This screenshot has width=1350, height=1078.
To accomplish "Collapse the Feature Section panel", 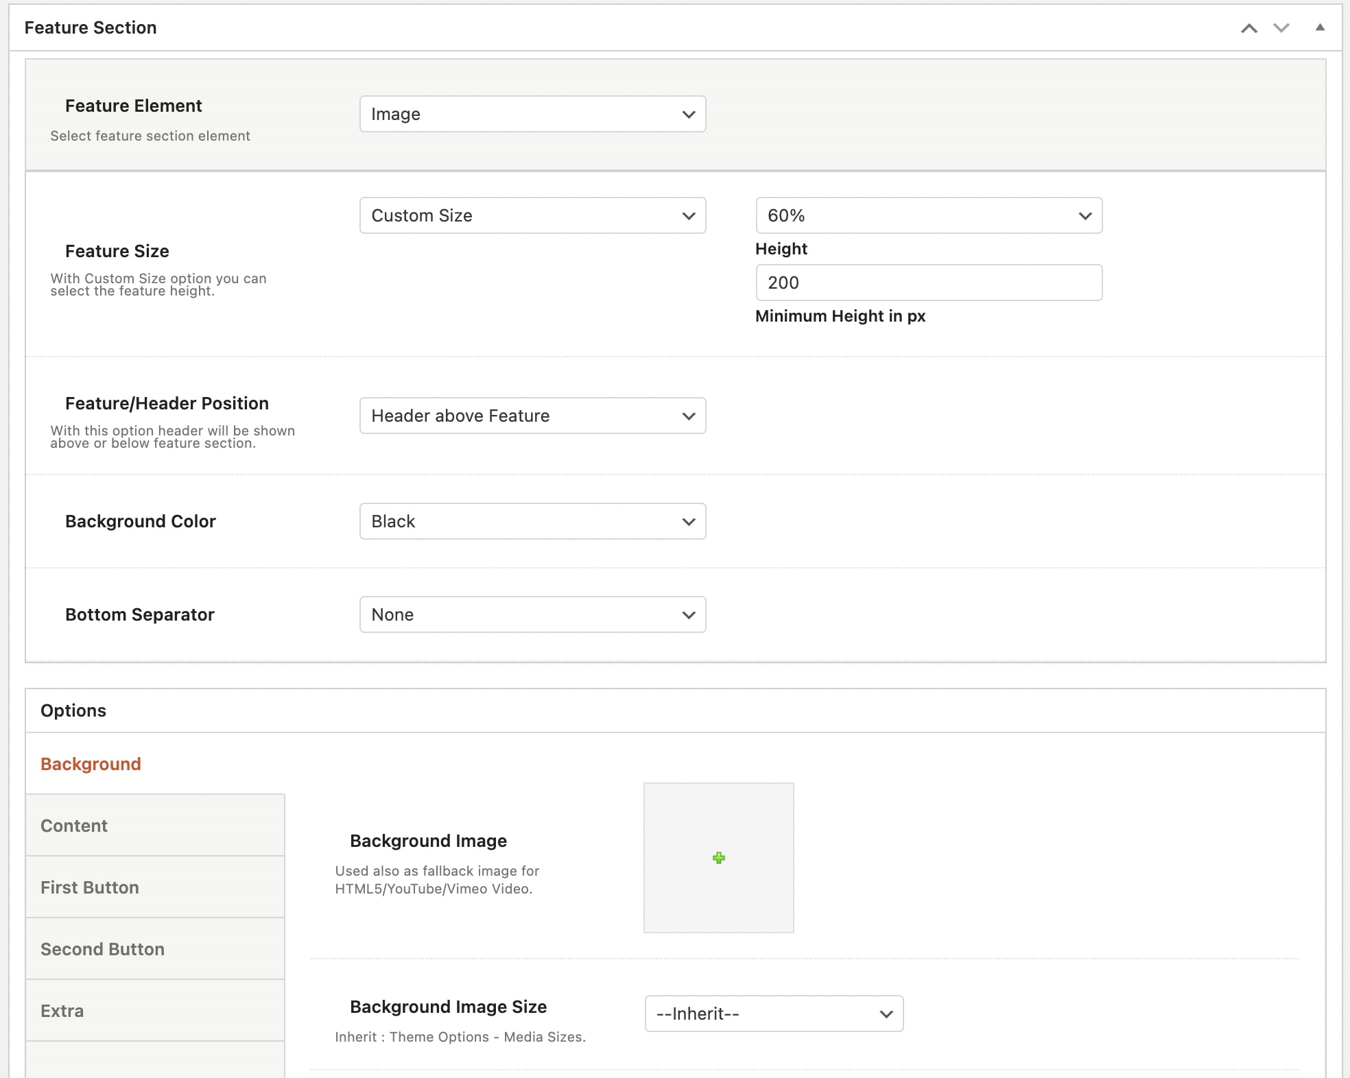I will (x=1319, y=28).
